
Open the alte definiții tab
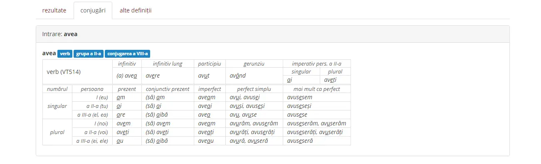pos(136,10)
